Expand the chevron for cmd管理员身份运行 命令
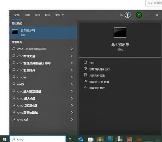The height and width of the screenshot is (142, 162). click(x=72, y=63)
